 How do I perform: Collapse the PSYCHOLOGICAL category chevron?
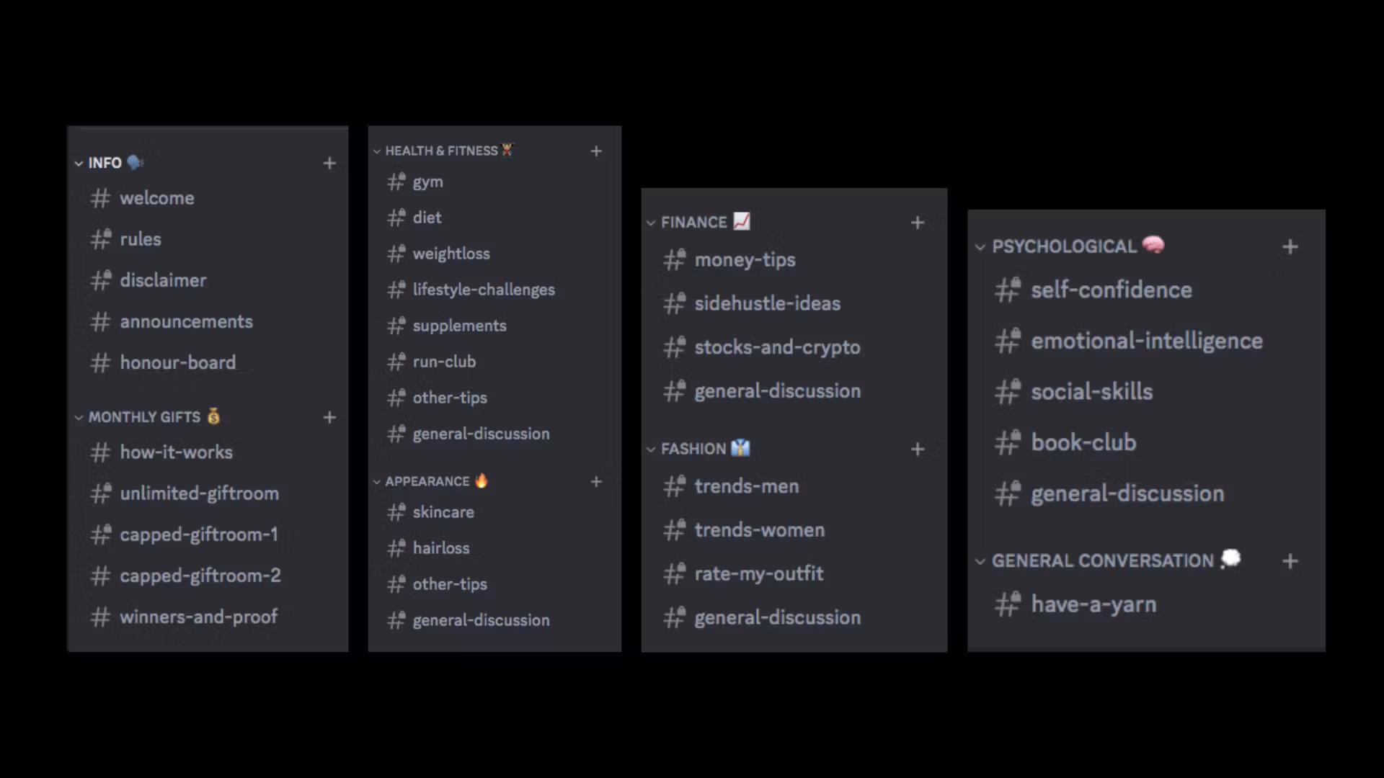pos(980,247)
